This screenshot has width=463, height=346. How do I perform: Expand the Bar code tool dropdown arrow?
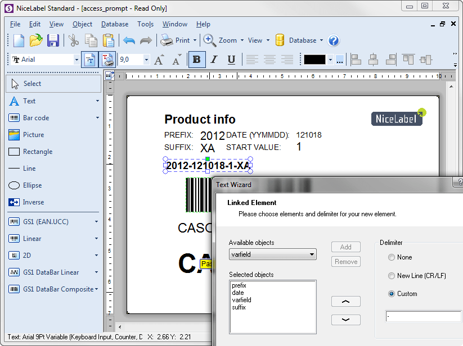click(97, 118)
